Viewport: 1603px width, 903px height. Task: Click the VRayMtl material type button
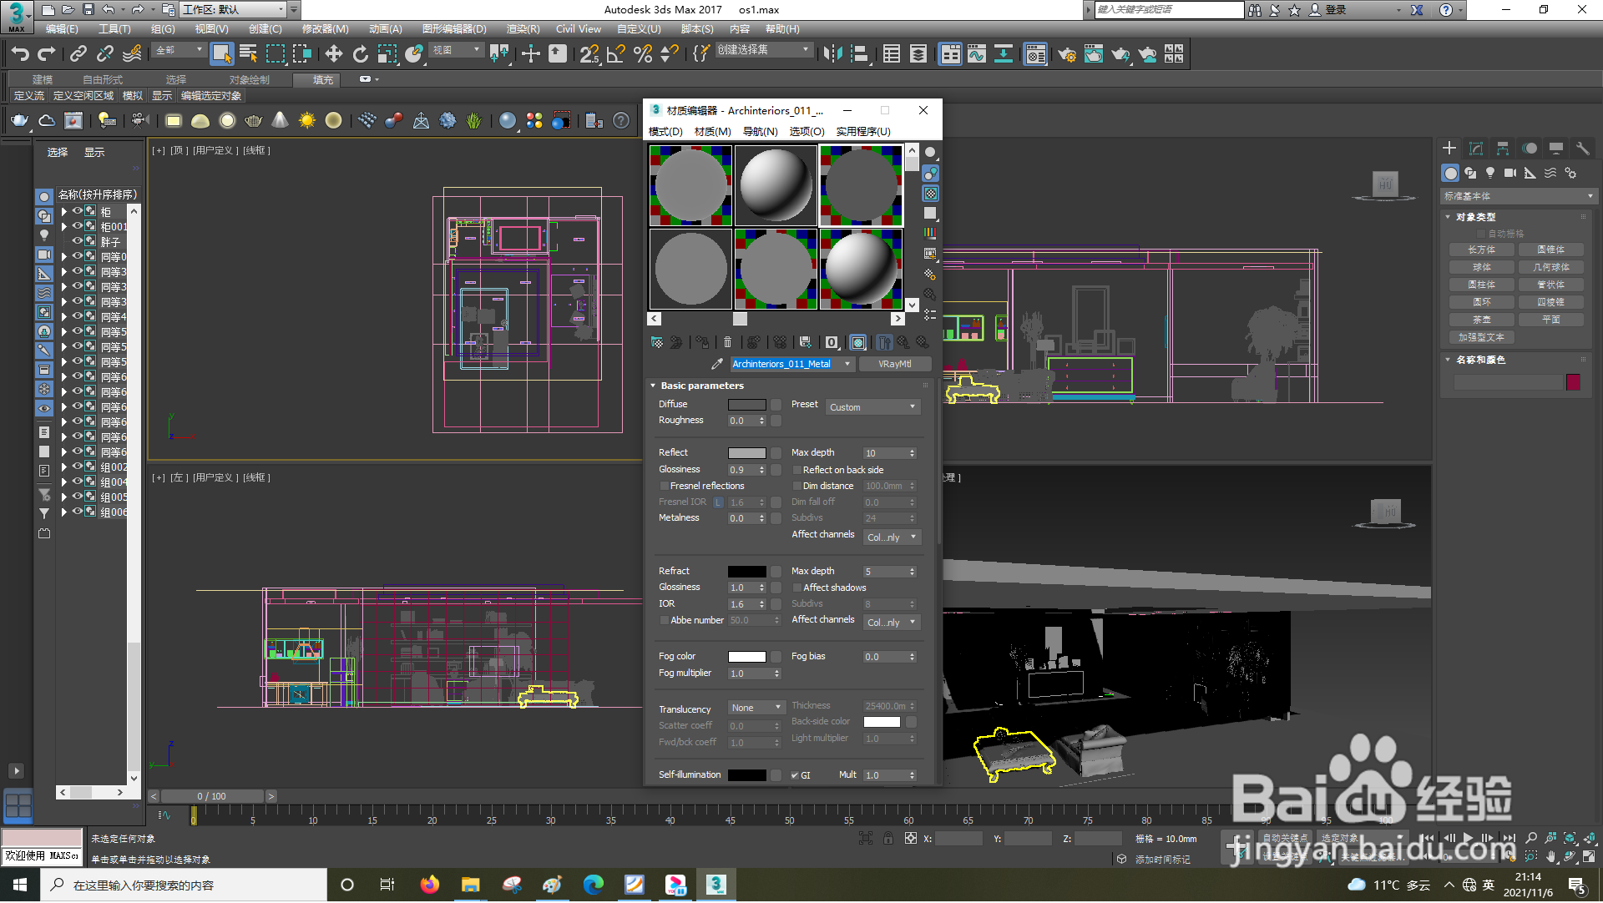(x=894, y=364)
